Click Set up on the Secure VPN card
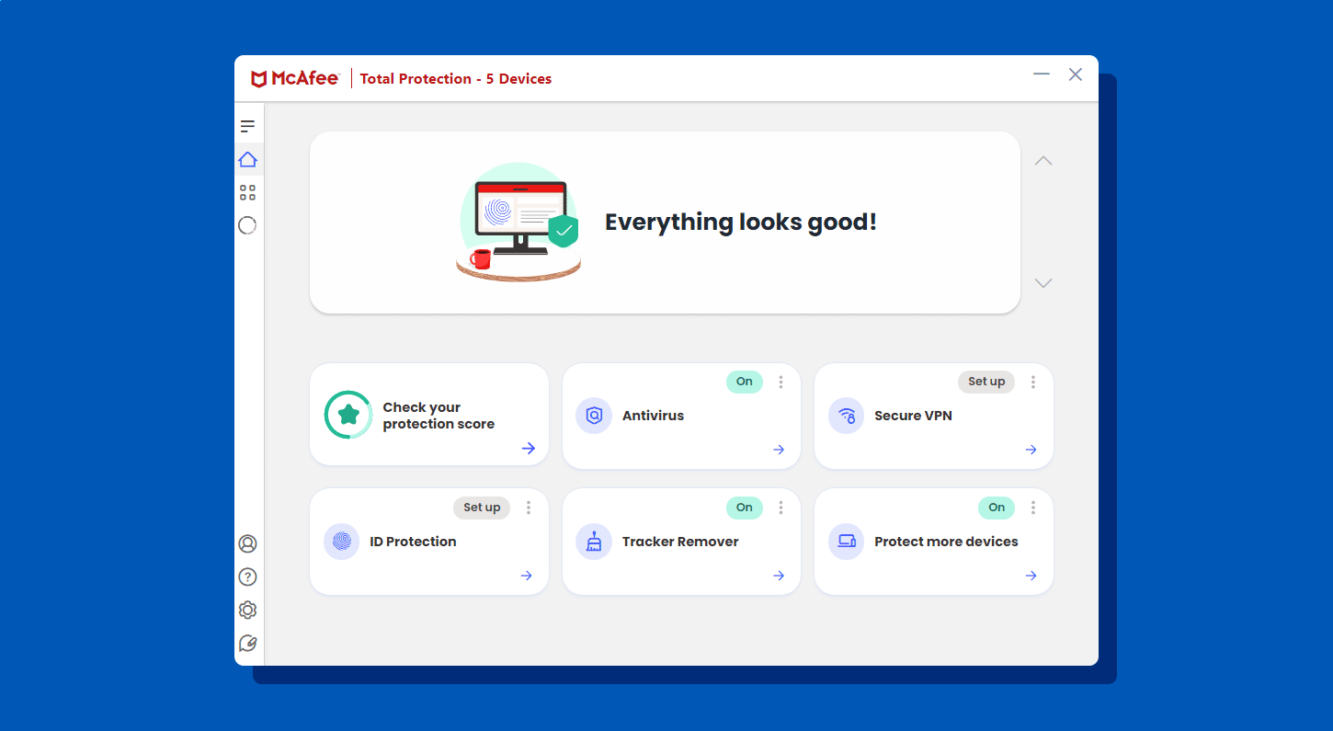Viewport: 1333px width, 731px height. [986, 381]
